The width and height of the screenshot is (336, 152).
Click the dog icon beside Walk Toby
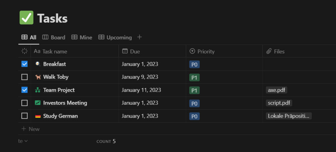pyautogui.click(x=38, y=77)
